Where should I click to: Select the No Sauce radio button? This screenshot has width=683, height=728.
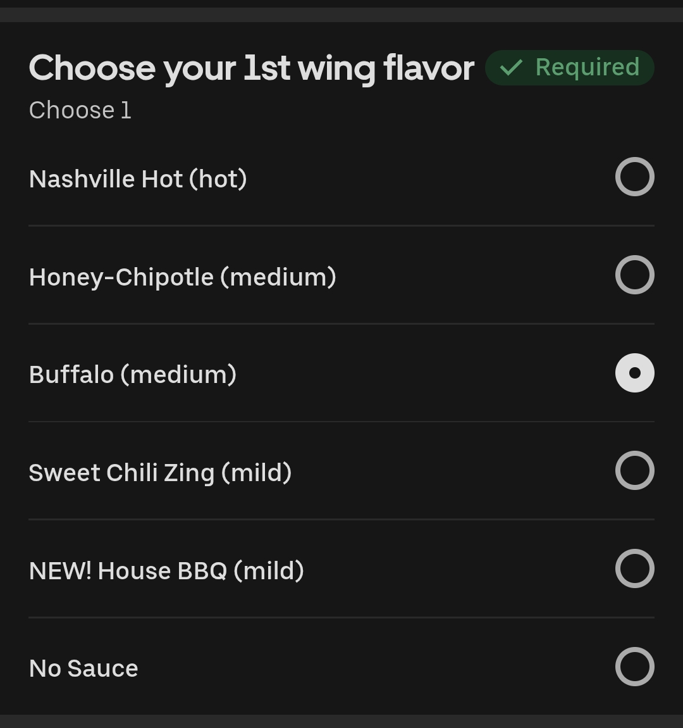coord(634,667)
